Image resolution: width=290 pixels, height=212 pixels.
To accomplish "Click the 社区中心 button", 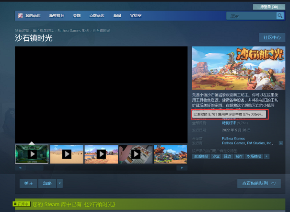I will (x=272, y=38).
